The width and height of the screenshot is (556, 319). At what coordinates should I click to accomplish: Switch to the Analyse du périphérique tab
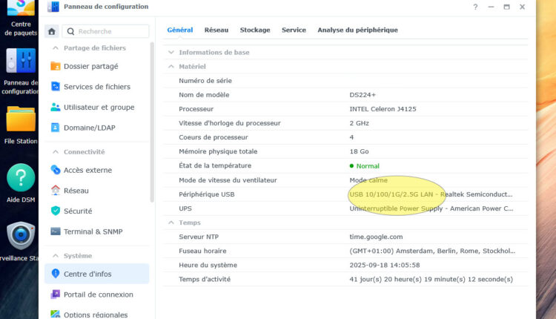357,30
